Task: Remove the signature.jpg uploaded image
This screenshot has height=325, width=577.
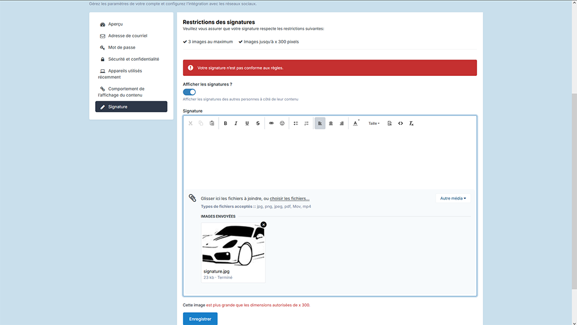Action: tap(264, 224)
